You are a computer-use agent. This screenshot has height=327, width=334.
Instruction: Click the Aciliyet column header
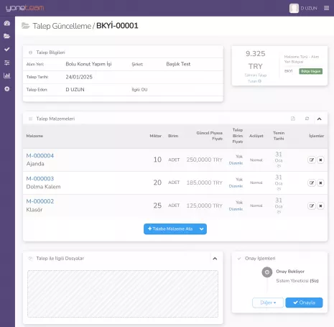(x=256, y=136)
